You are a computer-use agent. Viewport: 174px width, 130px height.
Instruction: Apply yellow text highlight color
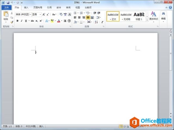52,21
